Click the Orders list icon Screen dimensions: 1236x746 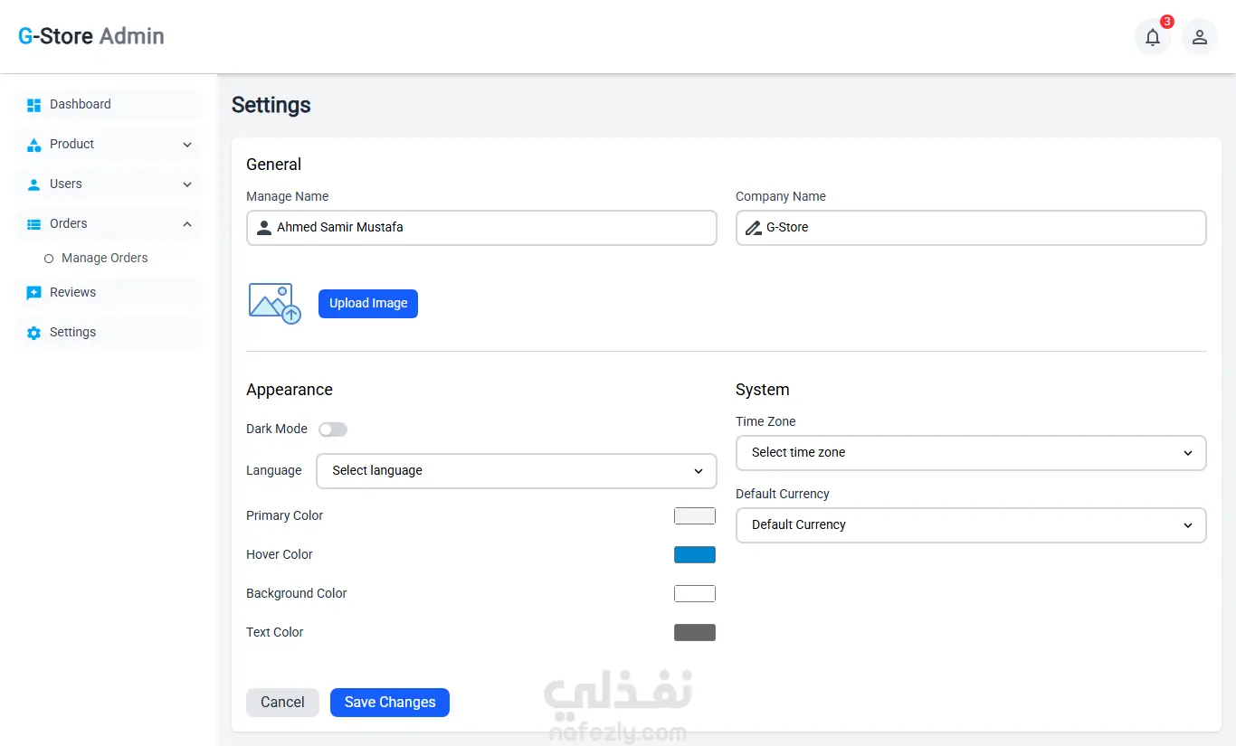coord(34,224)
